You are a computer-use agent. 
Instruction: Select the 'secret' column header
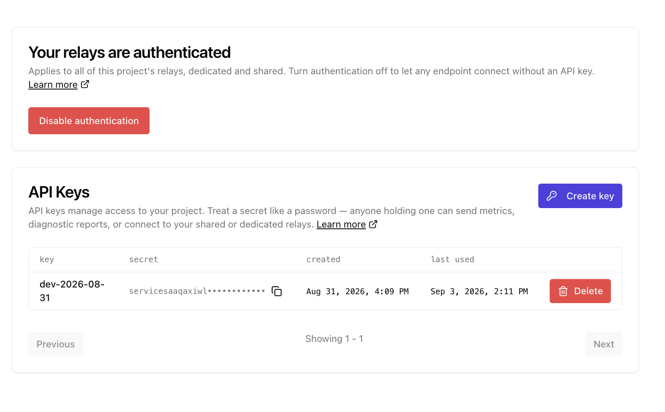click(144, 260)
